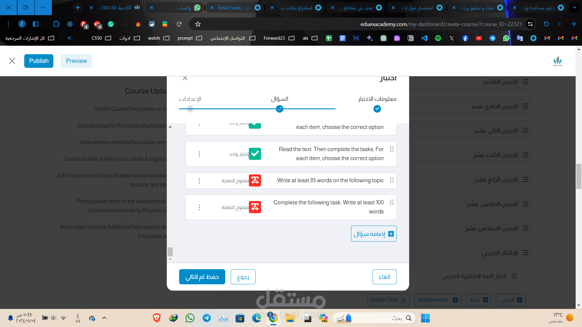Click the إضافة سؤال add question button
Screen dimensions: 582x327
tap(373, 234)
